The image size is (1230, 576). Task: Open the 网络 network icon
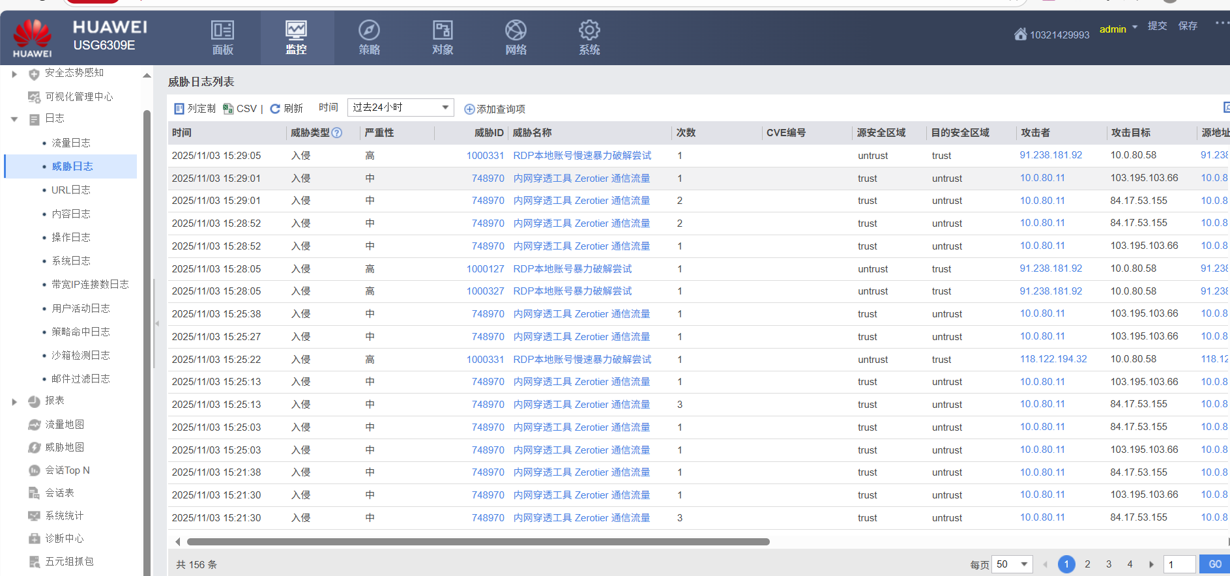click(516, 31)
